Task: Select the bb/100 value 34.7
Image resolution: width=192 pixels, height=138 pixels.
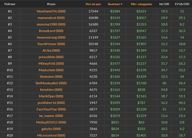Action: (x=164, y=70)
